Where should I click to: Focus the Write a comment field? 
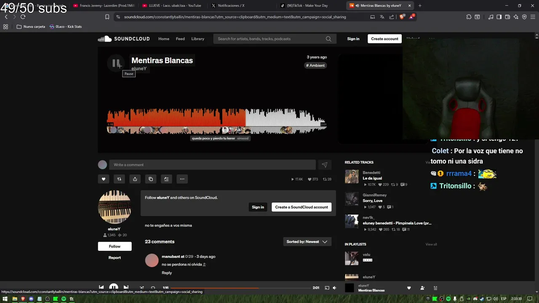tap(212, 165)
